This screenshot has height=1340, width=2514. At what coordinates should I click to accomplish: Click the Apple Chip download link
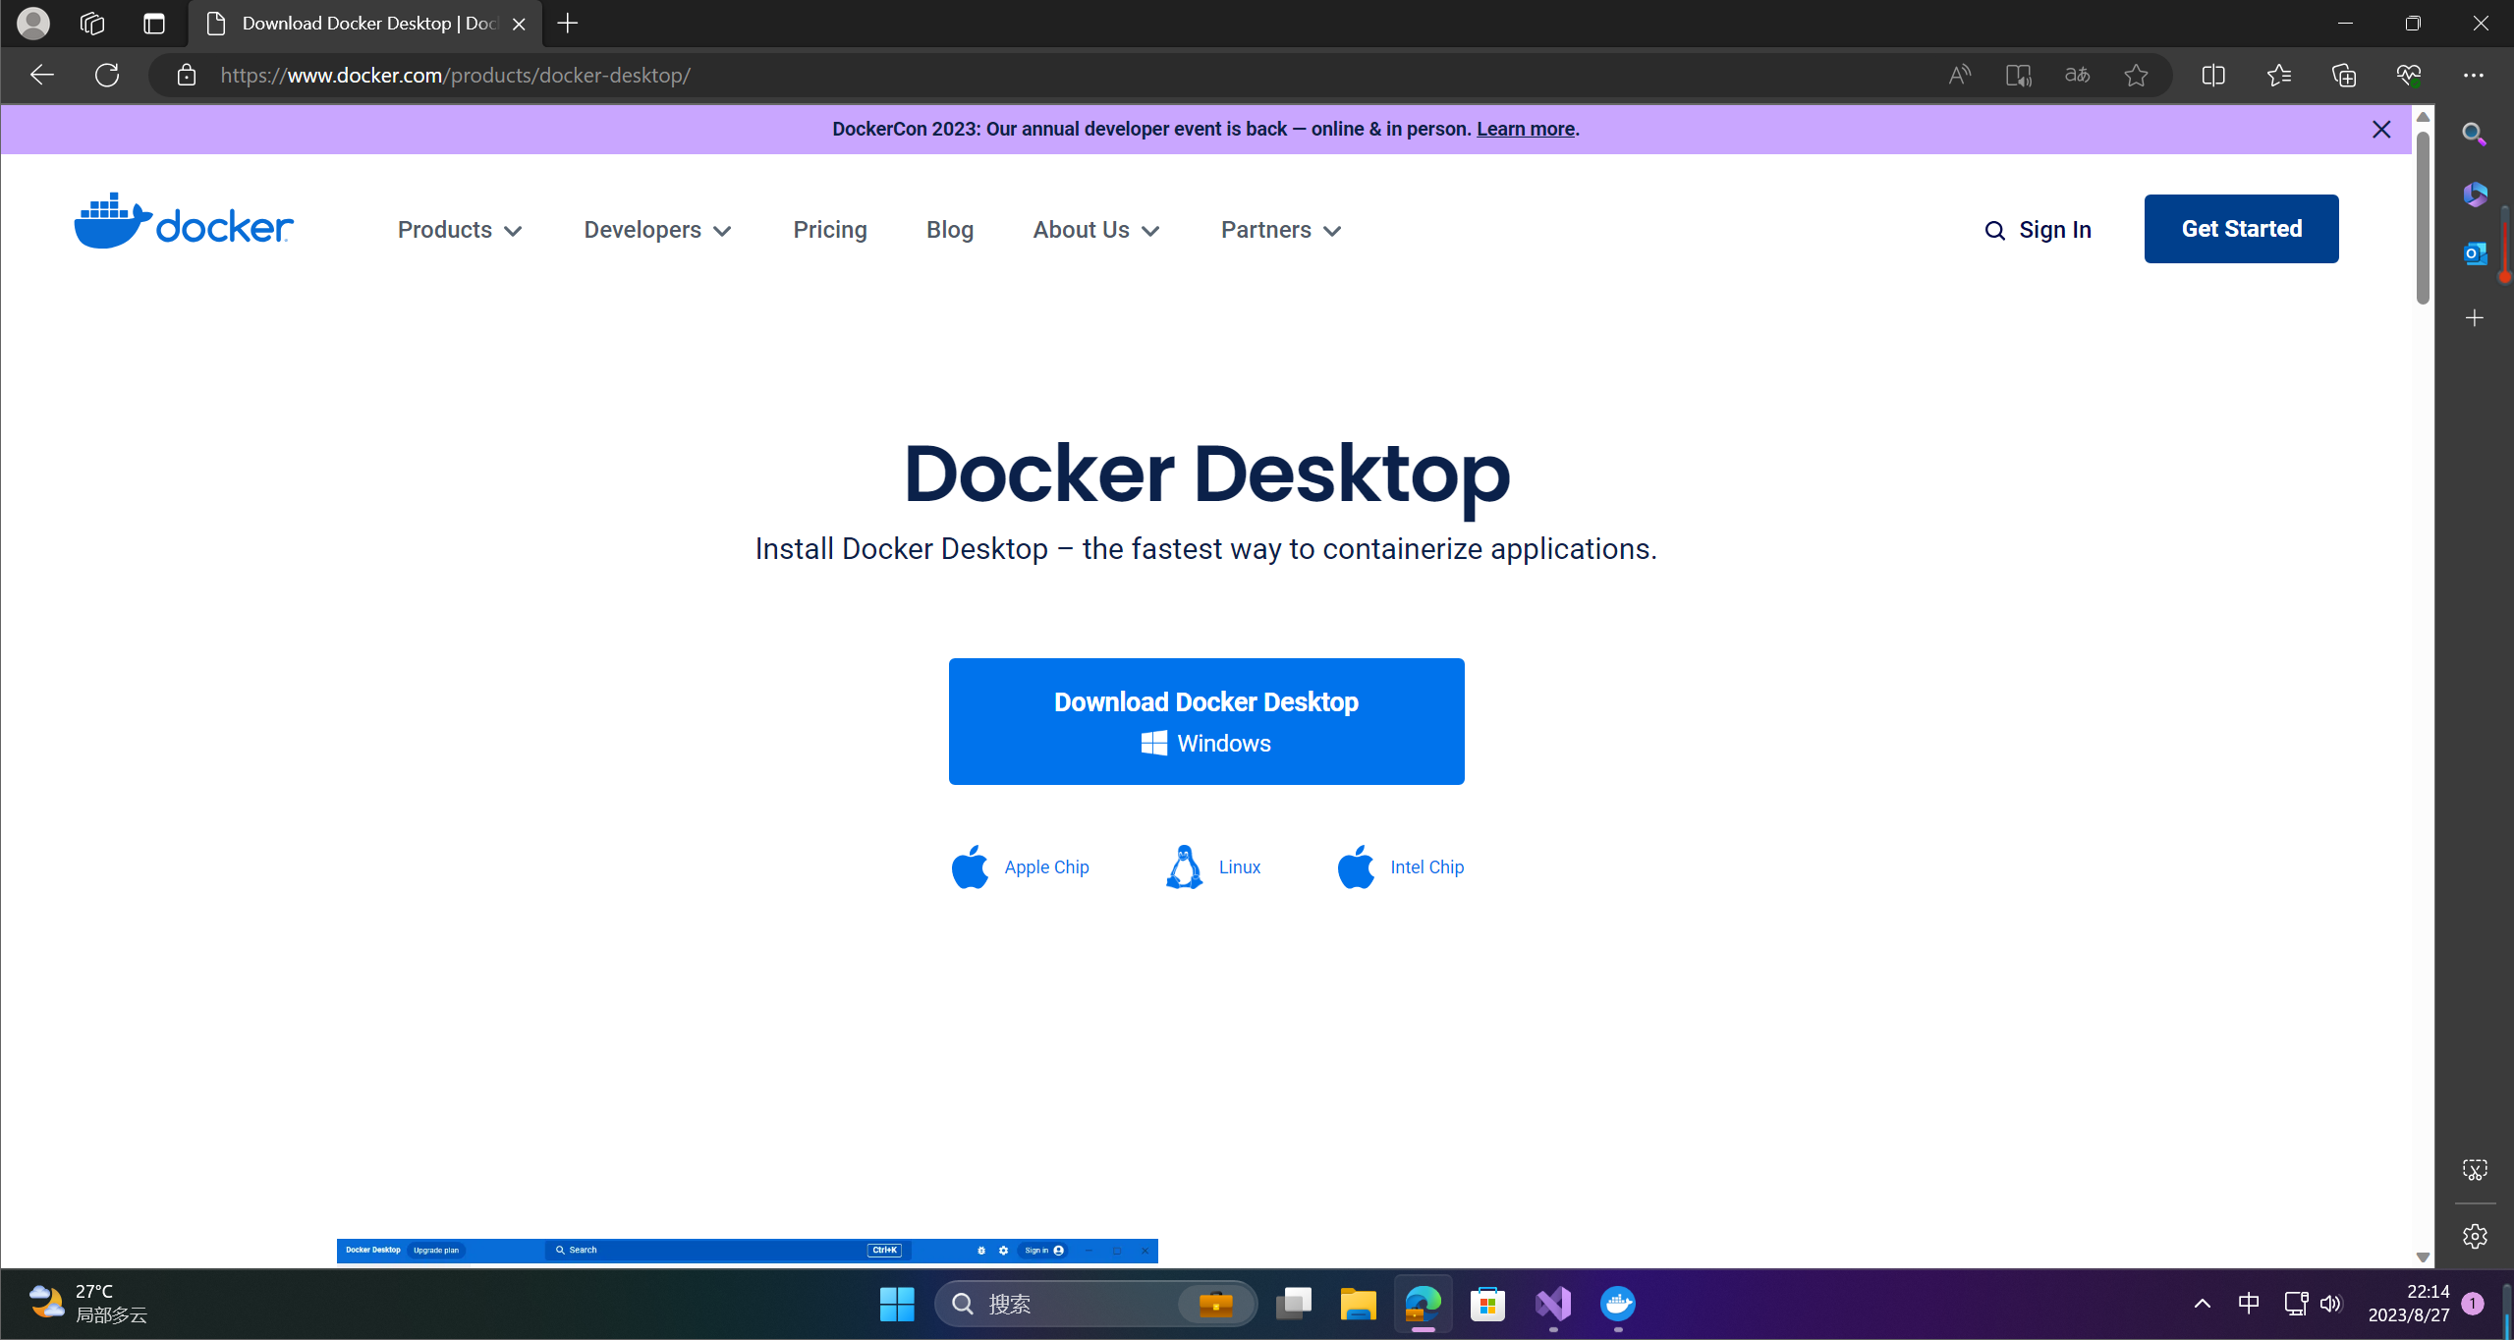(1020, 867)
